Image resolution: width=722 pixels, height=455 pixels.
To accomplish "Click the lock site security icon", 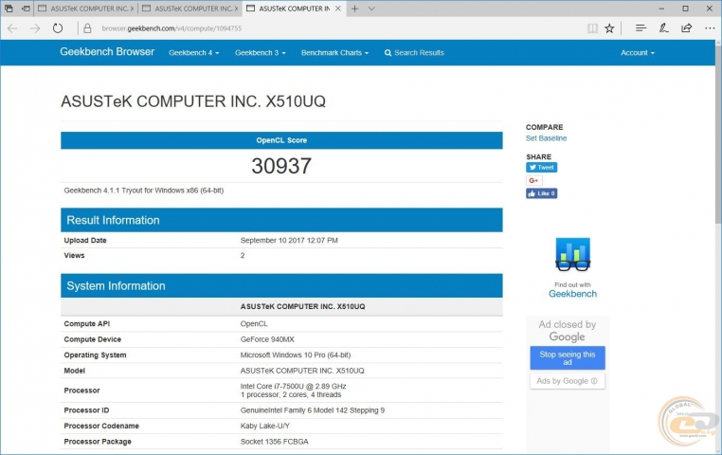I will (87, 28).
